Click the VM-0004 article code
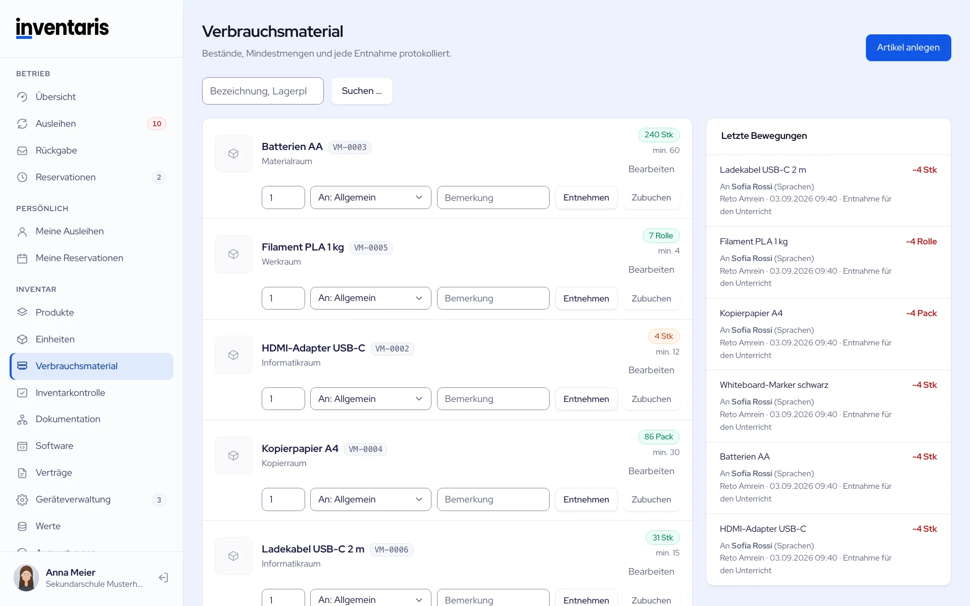 365,449
